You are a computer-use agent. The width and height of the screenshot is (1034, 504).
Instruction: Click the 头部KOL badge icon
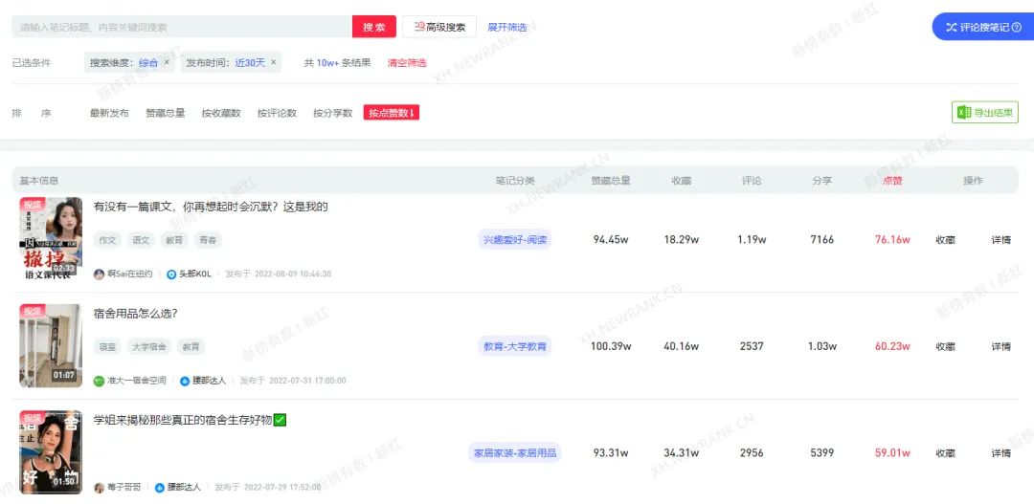coord(171,274)
